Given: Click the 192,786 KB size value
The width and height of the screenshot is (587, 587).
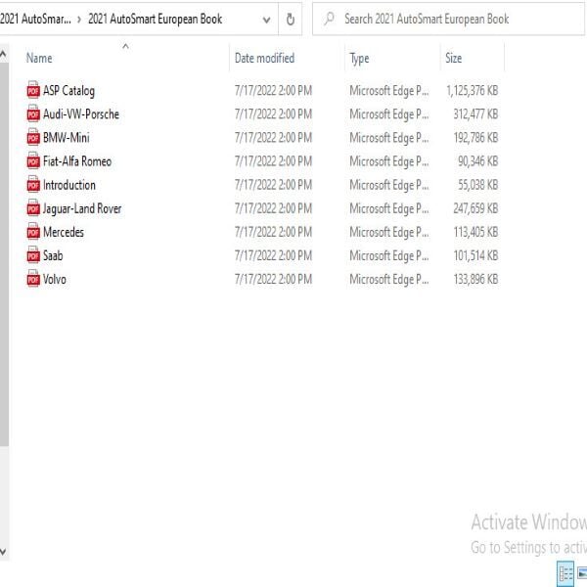Looking at the screenshot, I should click(x=475, y=137).
